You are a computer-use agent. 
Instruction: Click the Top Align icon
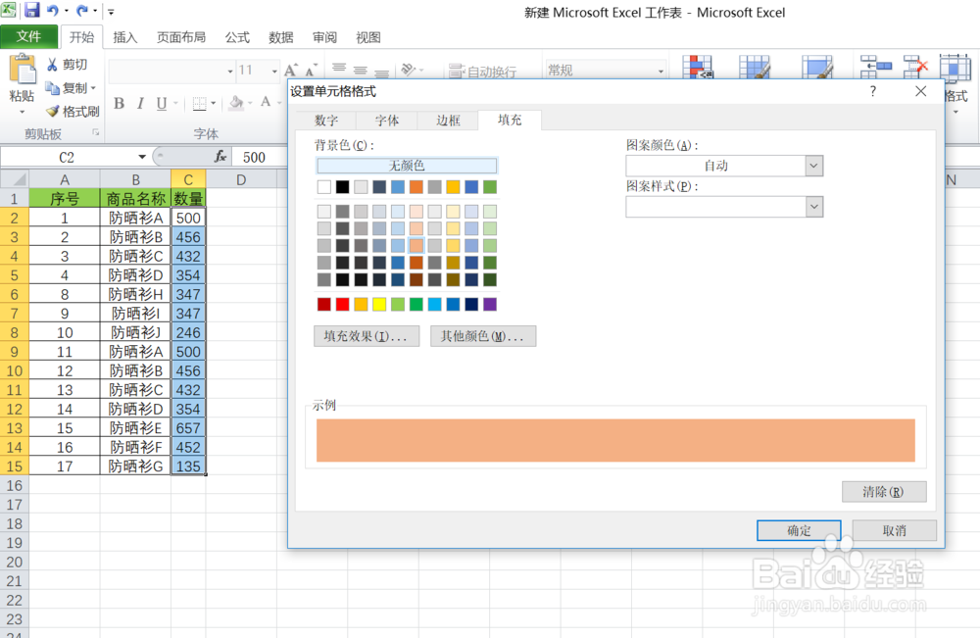(x=339, y=68)
